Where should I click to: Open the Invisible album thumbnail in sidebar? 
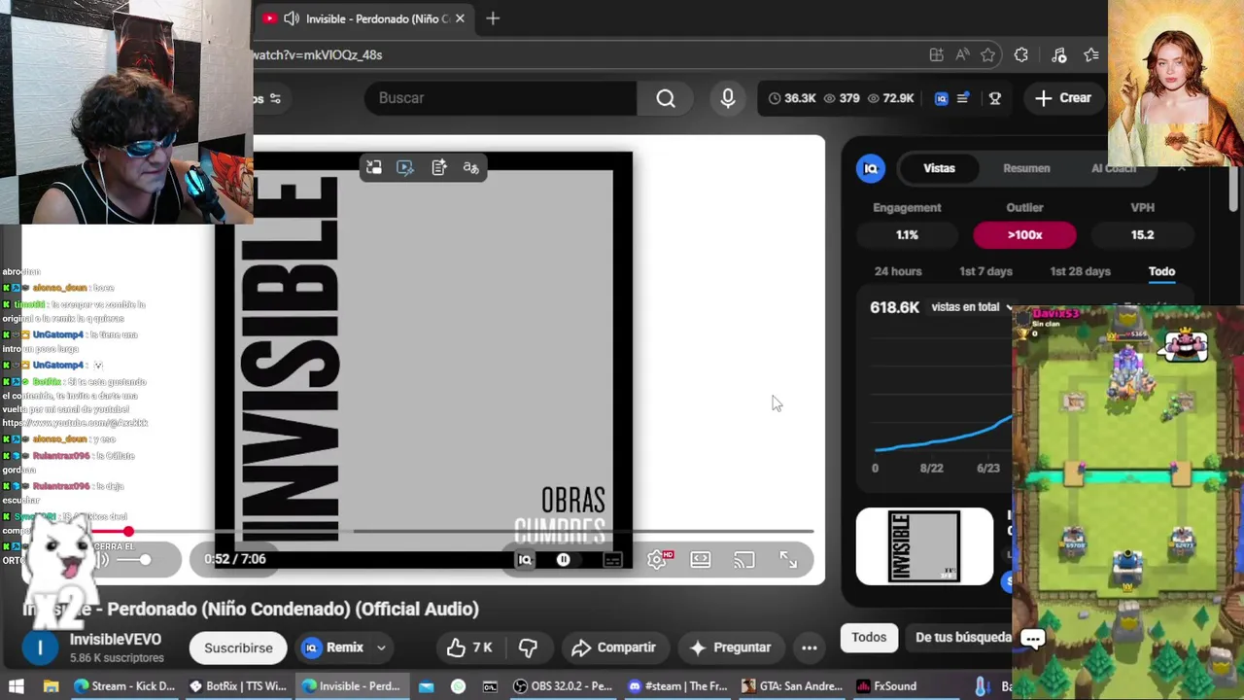[x=924, y=546]
